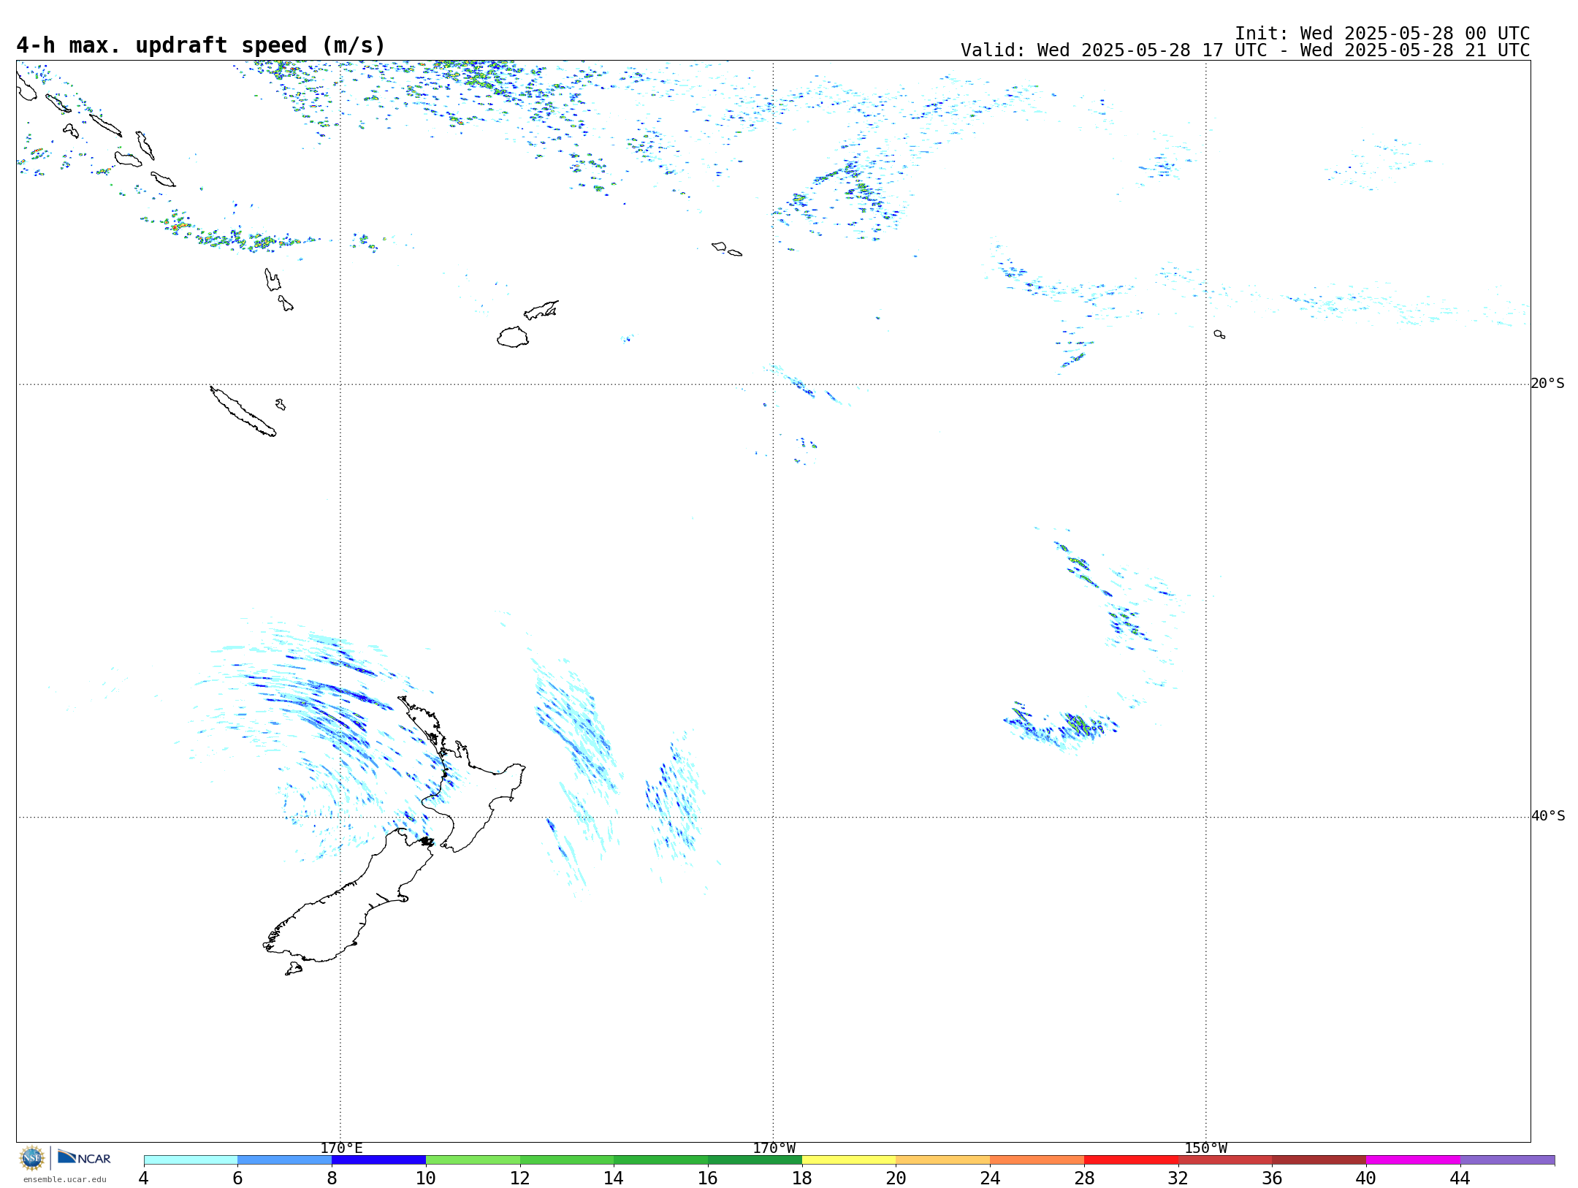Click the ensemble.ucar.edu text

65,1179
